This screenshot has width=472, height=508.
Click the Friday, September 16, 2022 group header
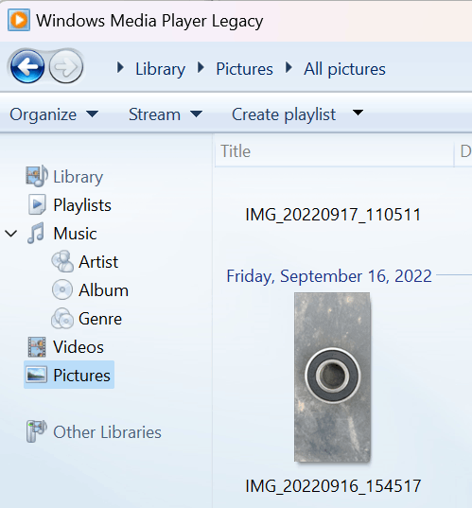[329, 276]
